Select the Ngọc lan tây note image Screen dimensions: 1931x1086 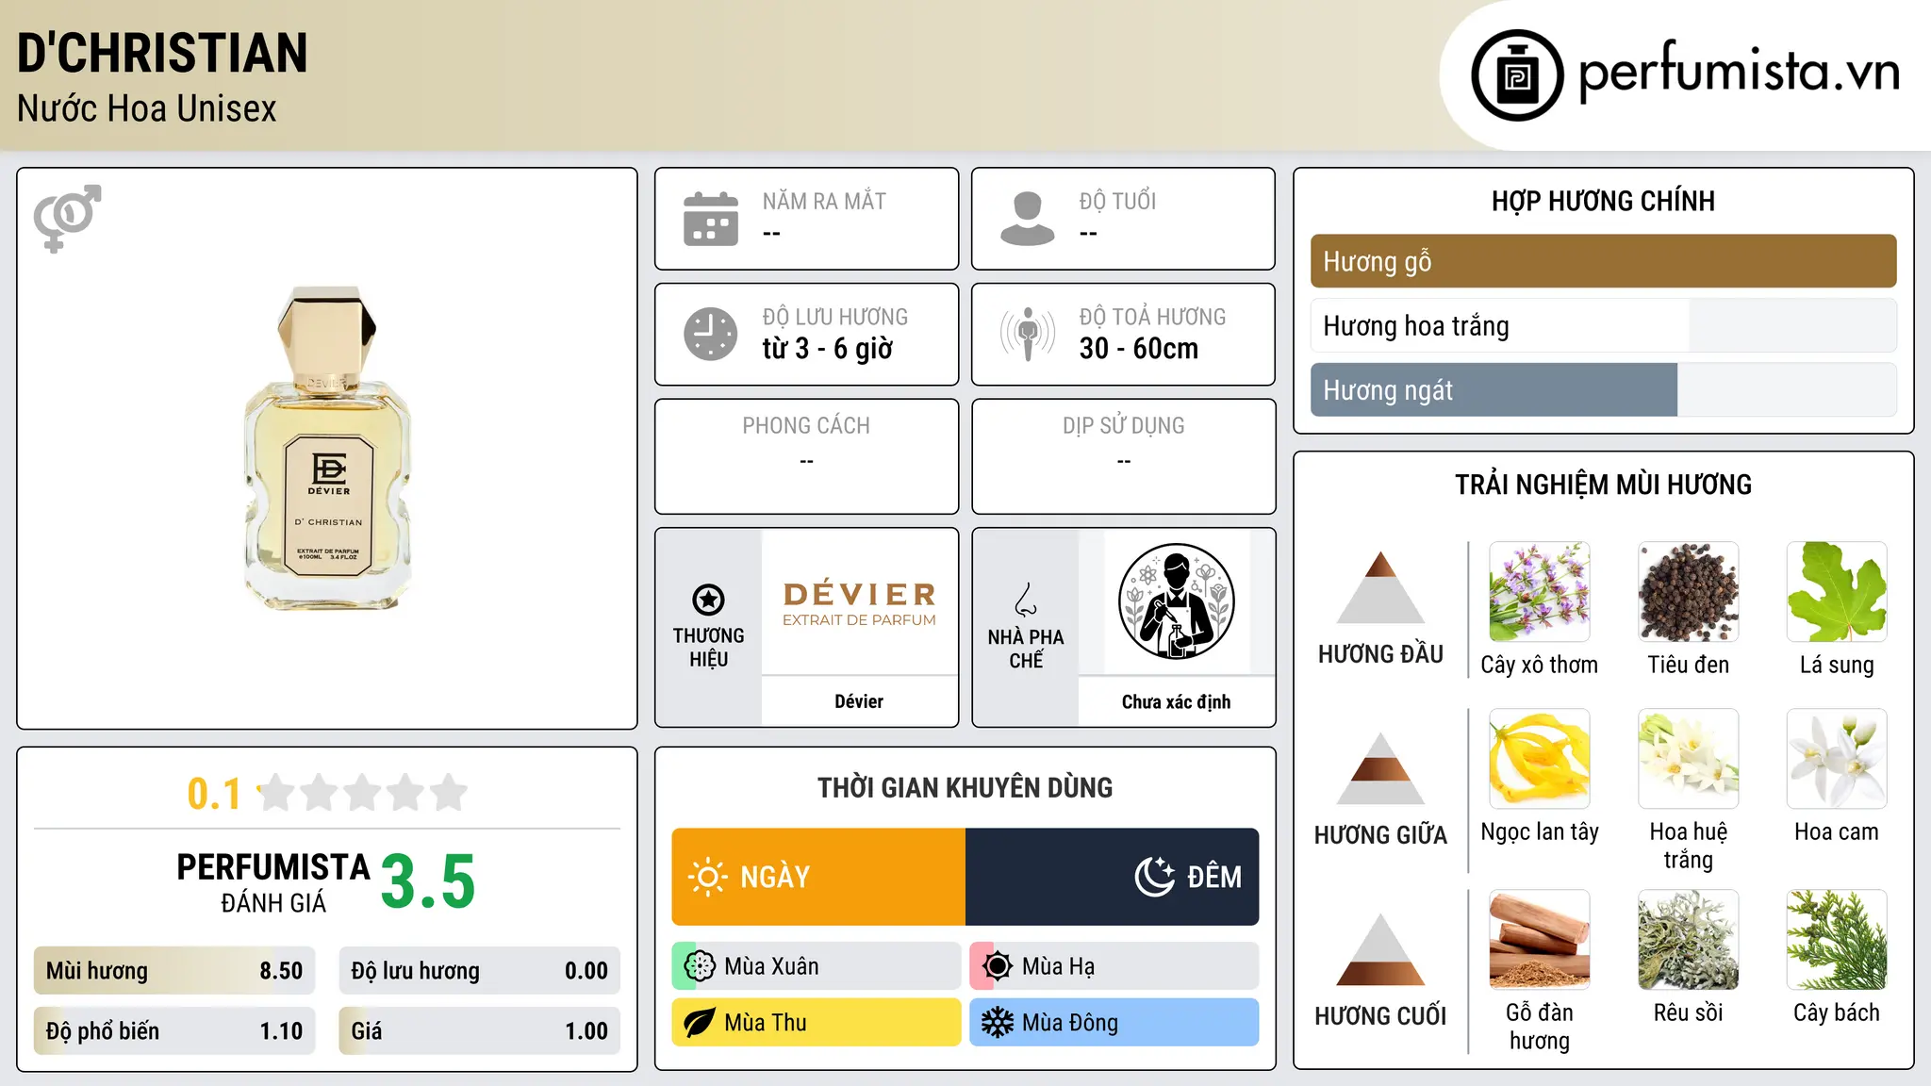pos(1540,759)
